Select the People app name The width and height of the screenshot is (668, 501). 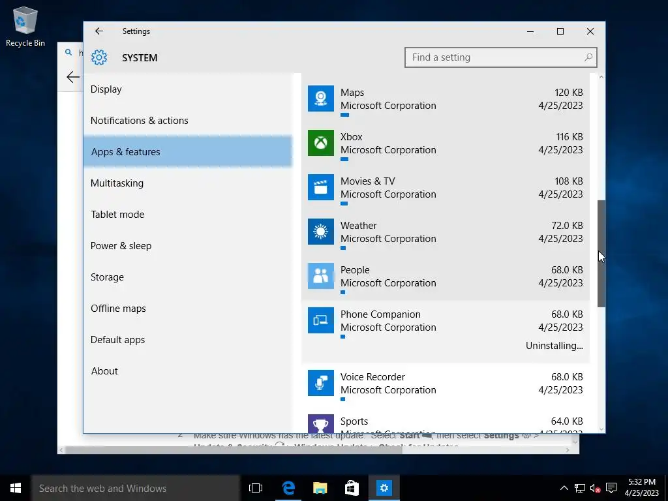click(x=354, y=270)
